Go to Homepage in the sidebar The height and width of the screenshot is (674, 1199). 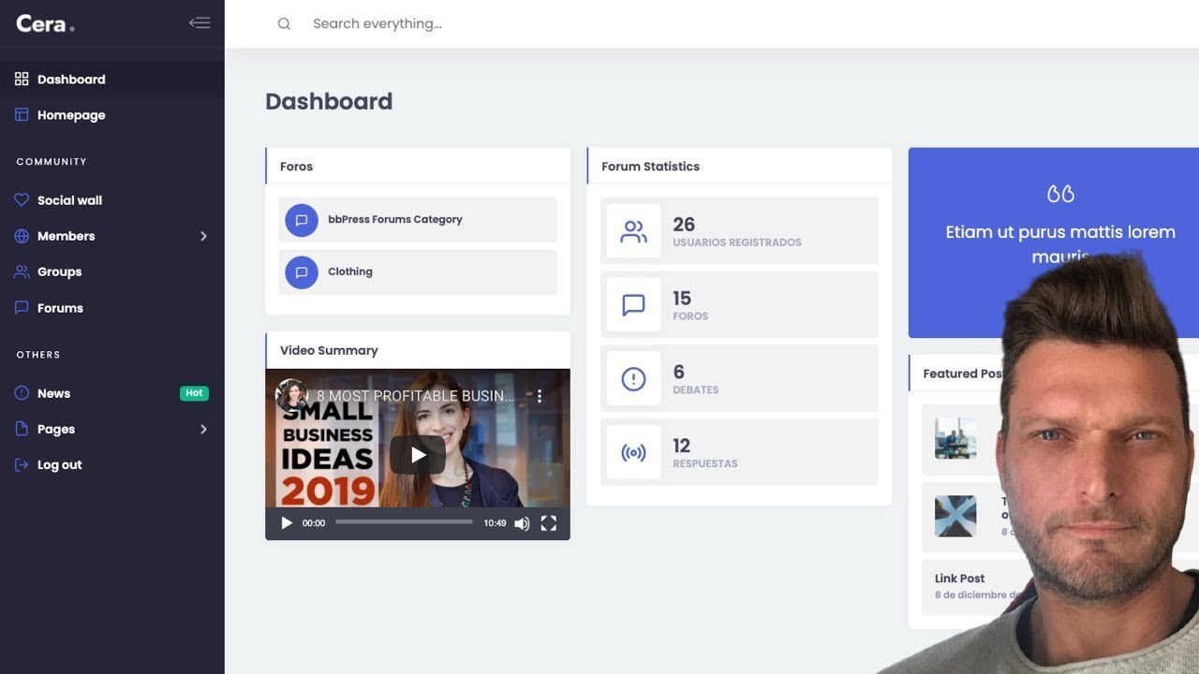coord(71,115)
